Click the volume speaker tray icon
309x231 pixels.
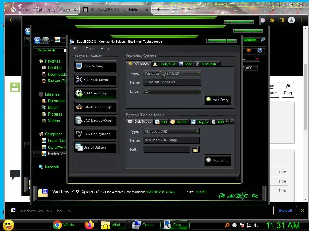tap(256, 225)
